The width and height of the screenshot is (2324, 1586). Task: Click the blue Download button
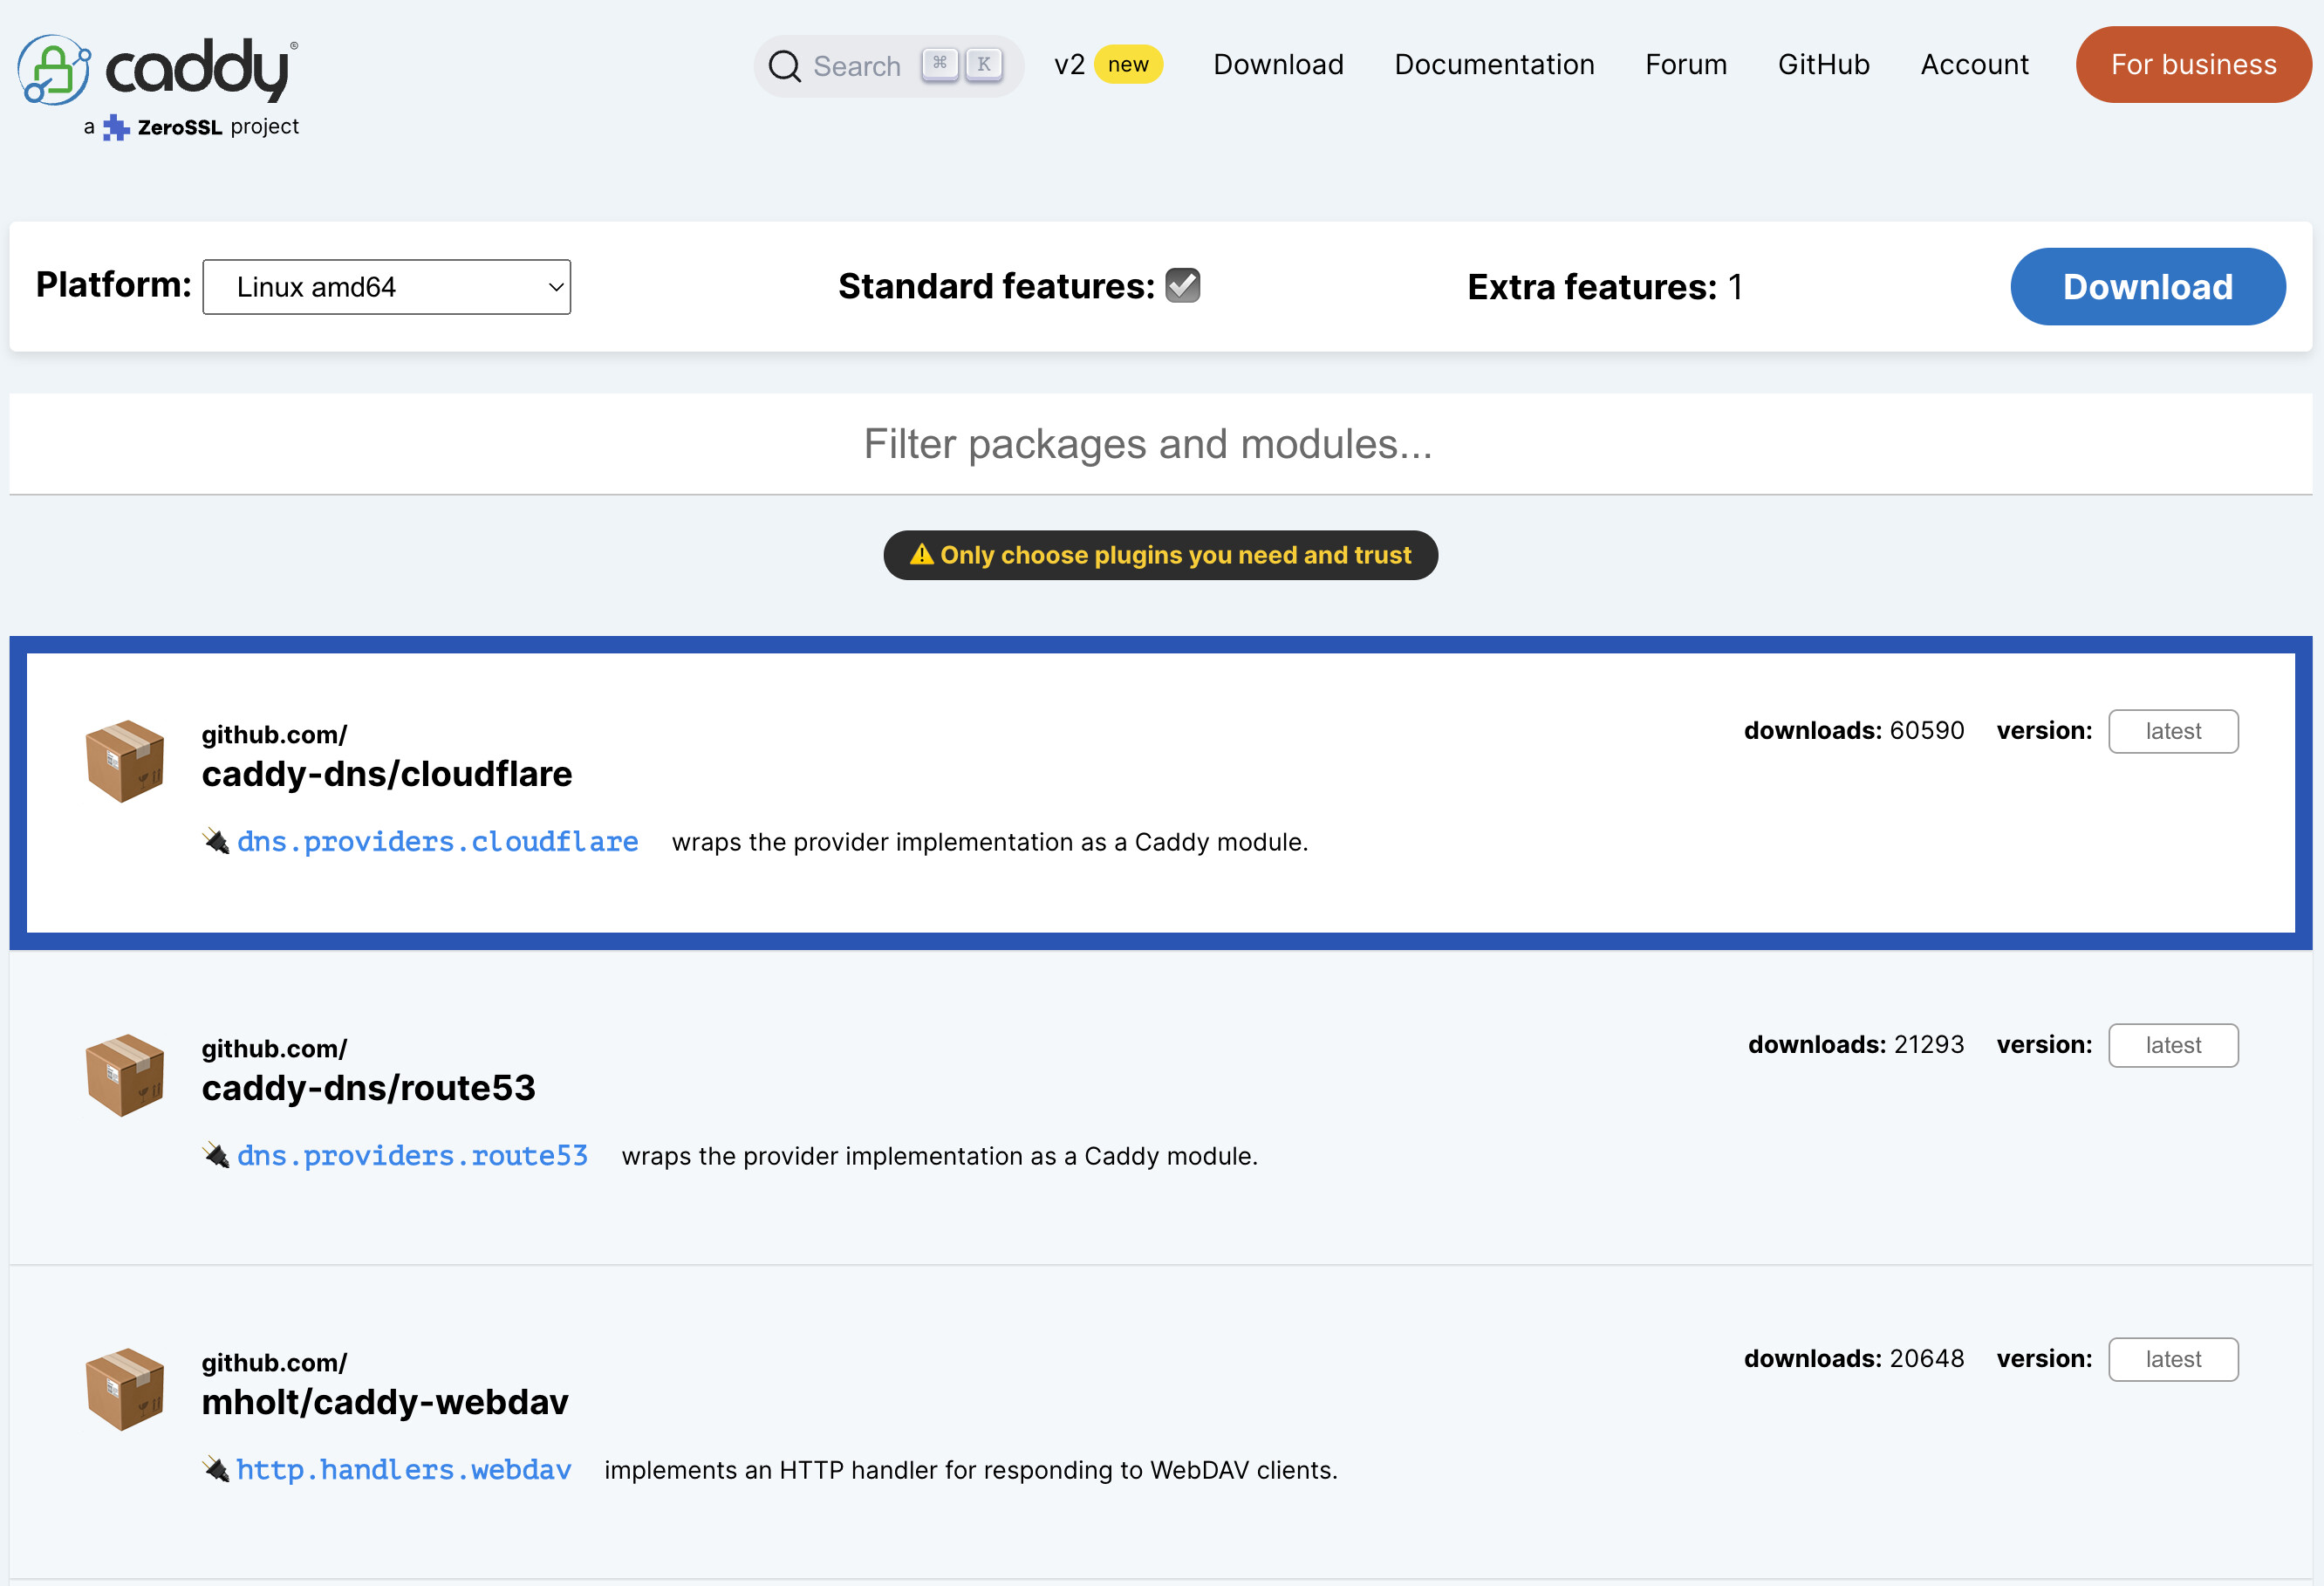[x=2147, y=287]
